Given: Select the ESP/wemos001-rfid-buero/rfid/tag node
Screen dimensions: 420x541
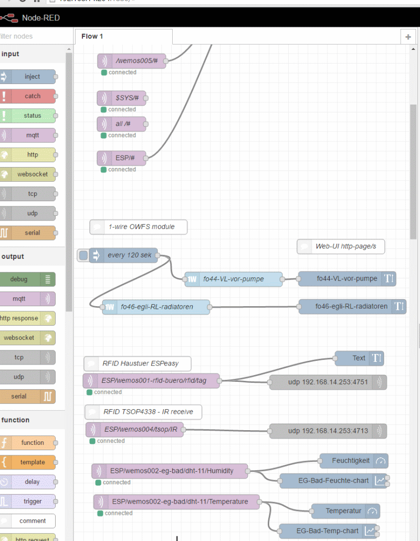Looking at the screenshot, I should coord(151,381).
